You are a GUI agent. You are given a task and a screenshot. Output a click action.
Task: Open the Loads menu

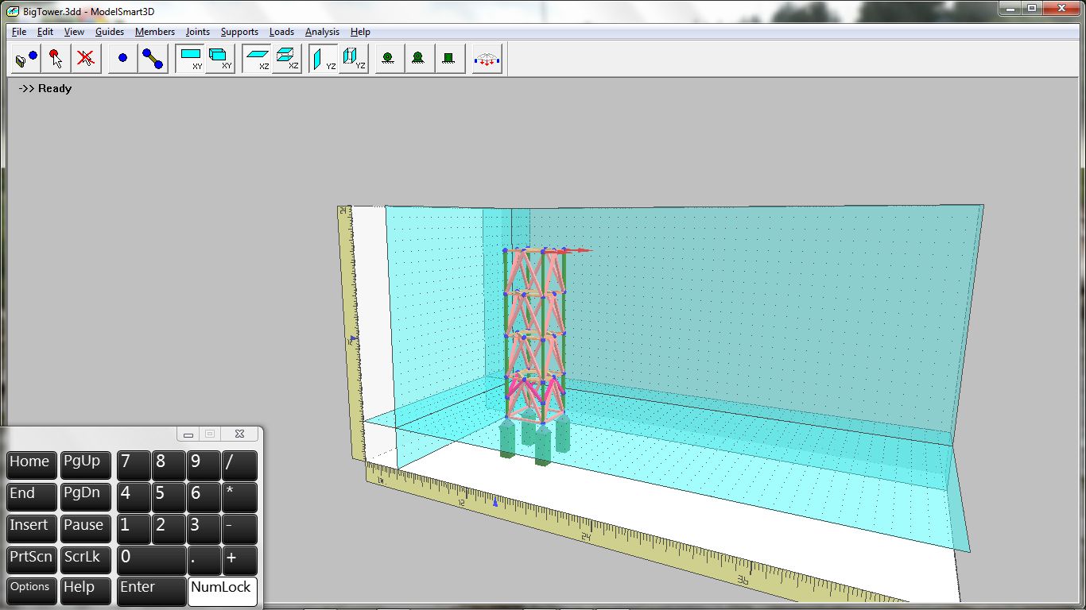(281, 32)
